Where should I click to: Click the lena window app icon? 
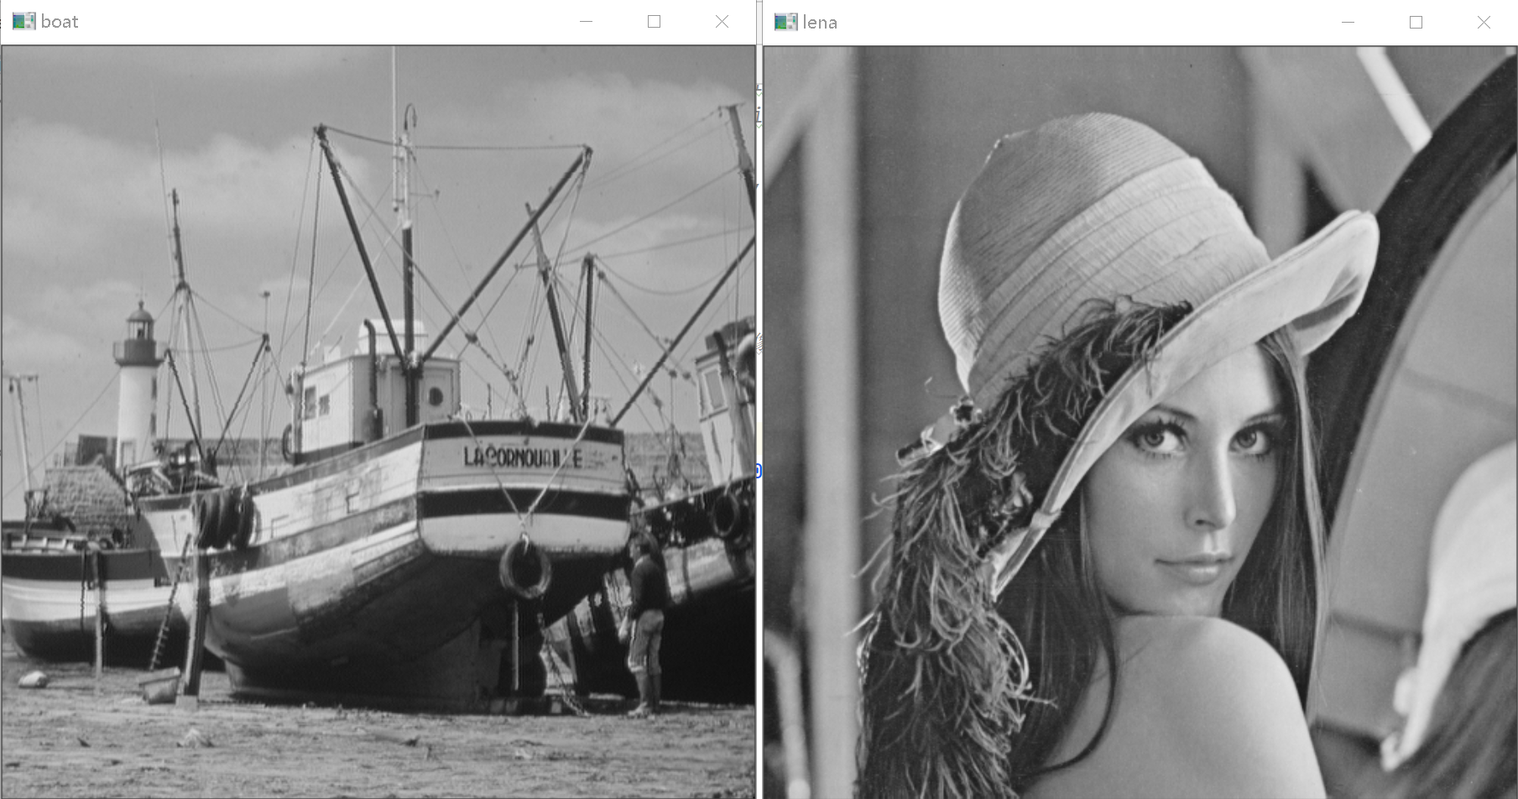[785, 23]
